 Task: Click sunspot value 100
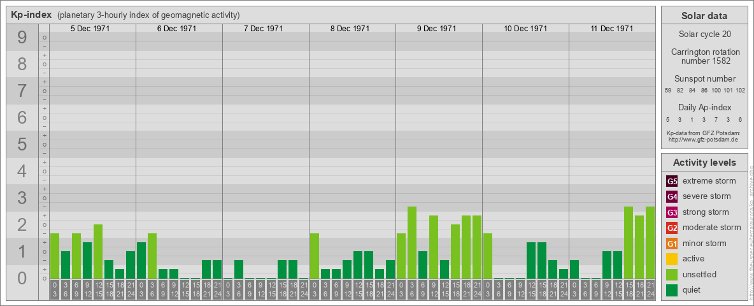tap(716, 91)
